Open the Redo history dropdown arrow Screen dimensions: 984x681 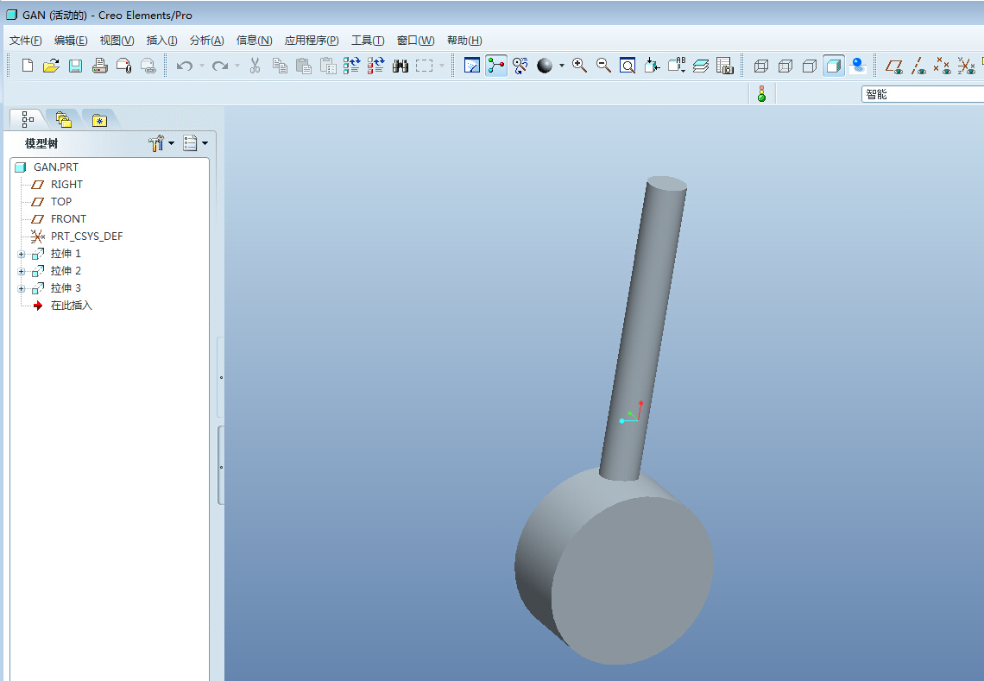tap(237, 66)
